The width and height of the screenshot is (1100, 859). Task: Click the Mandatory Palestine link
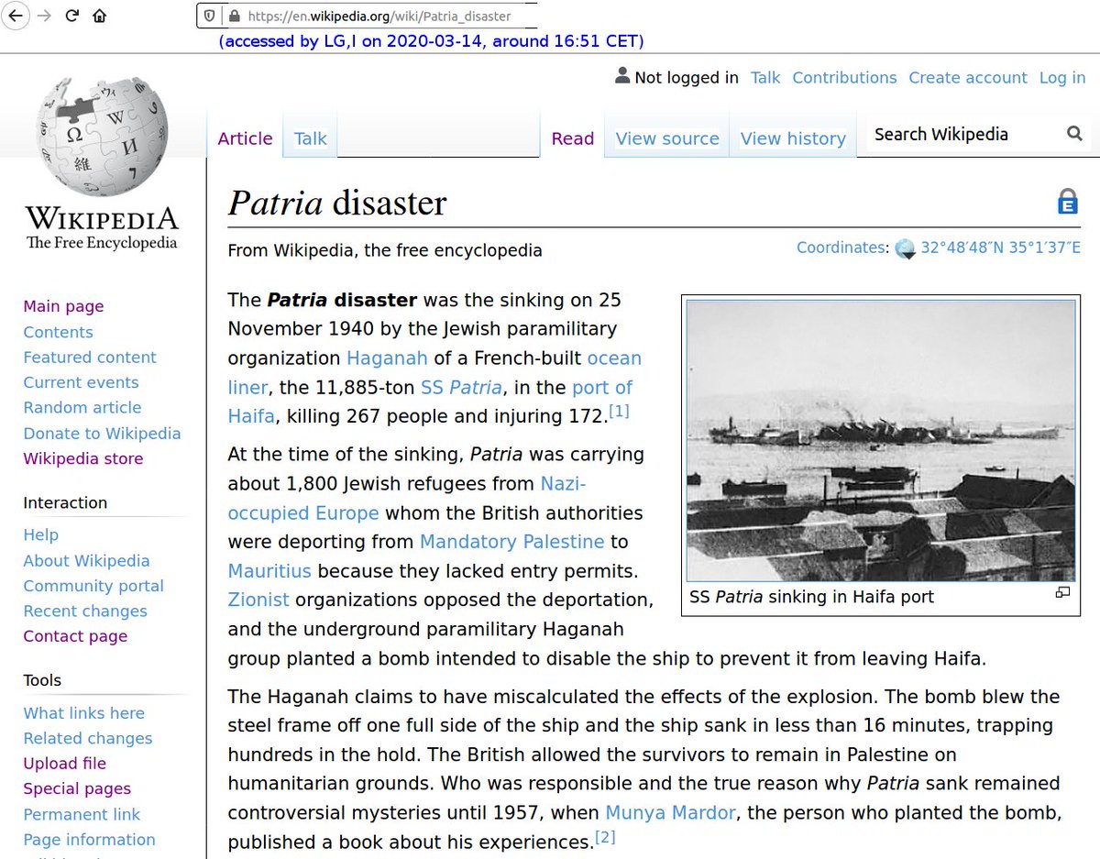511,542
